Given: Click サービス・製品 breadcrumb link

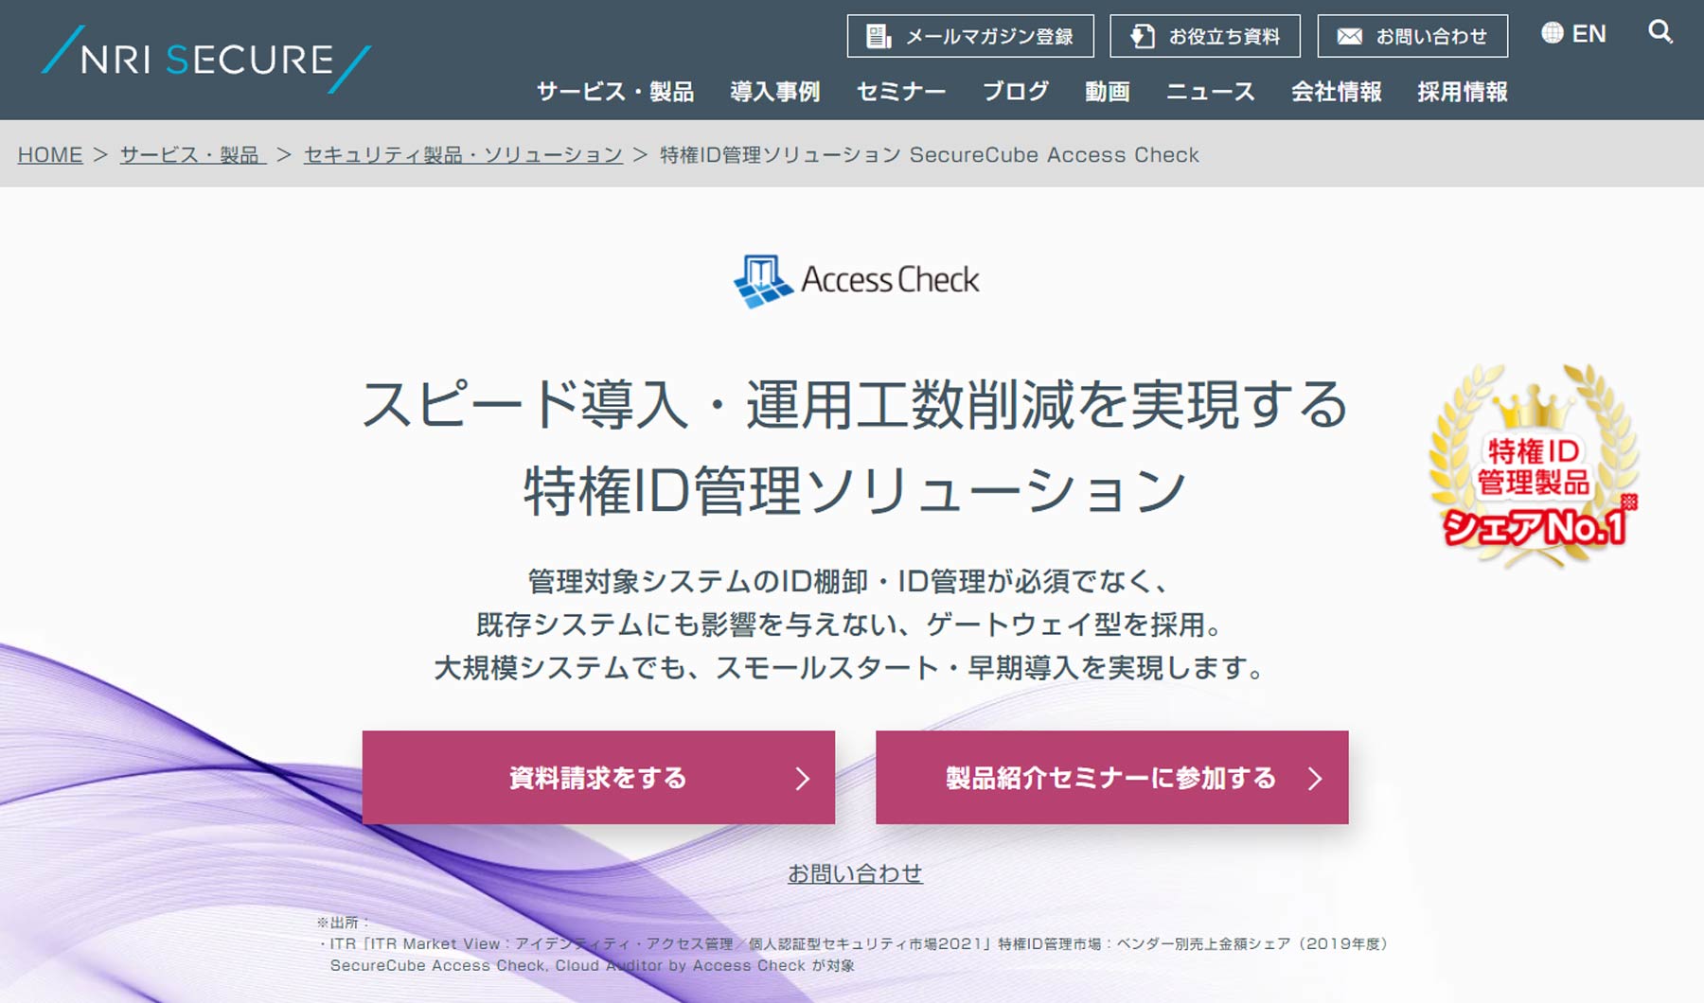Looking at the screenshot, I should click(192, 154).
